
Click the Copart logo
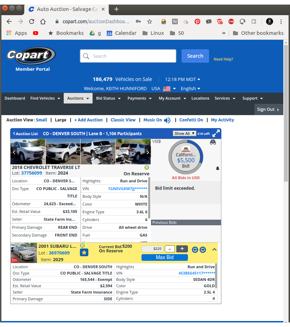pos(31,56)
